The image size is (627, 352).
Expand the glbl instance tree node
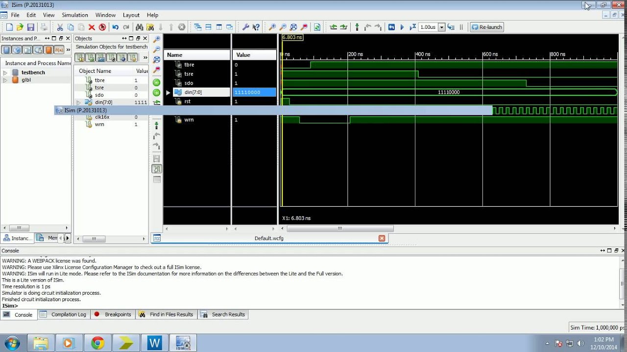[5, 80]
